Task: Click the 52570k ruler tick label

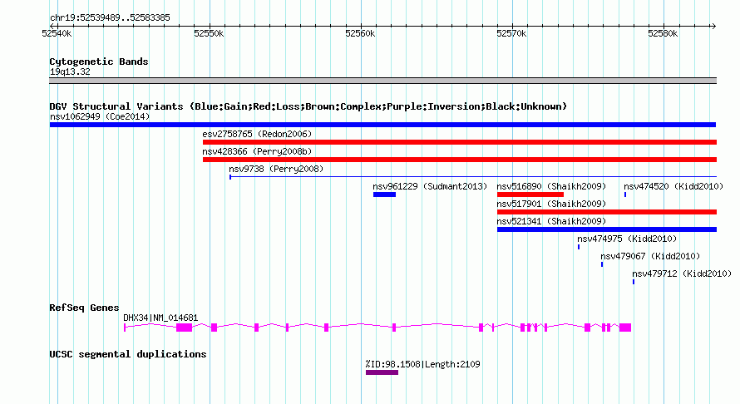Action: click(511, 33)
